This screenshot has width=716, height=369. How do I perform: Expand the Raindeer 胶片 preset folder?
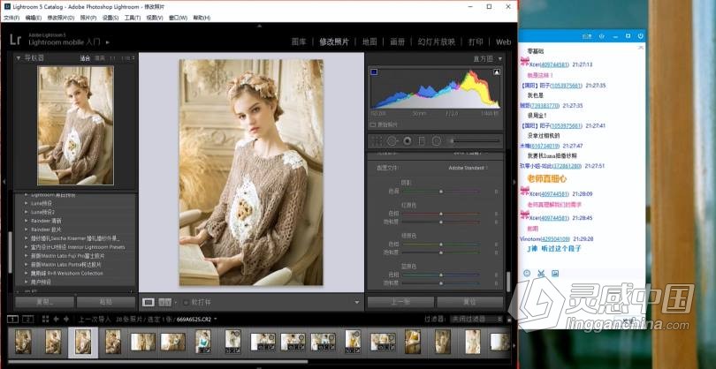26,229
